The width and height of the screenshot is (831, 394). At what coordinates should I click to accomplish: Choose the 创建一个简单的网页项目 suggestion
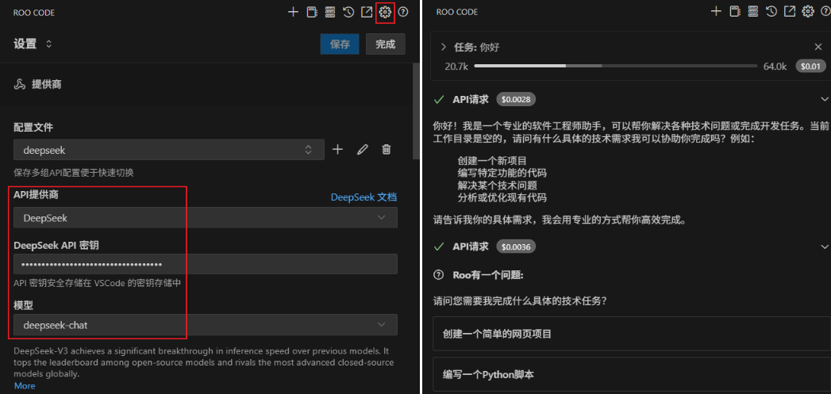[631, 335]
